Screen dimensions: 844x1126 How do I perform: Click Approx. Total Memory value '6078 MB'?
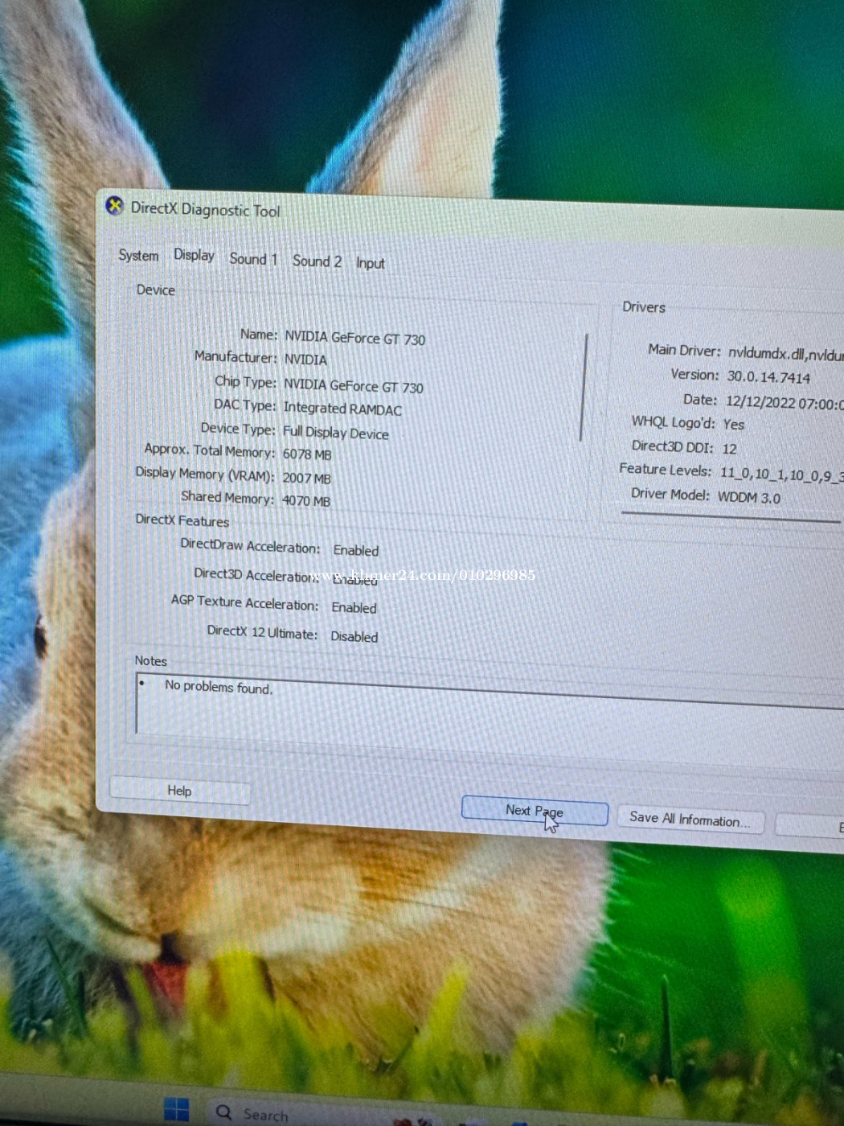tap(306, 454)
